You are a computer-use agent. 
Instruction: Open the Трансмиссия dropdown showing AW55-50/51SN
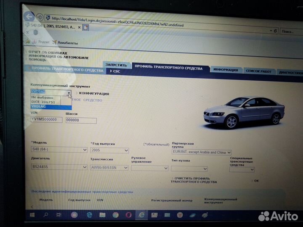(109, 168)
